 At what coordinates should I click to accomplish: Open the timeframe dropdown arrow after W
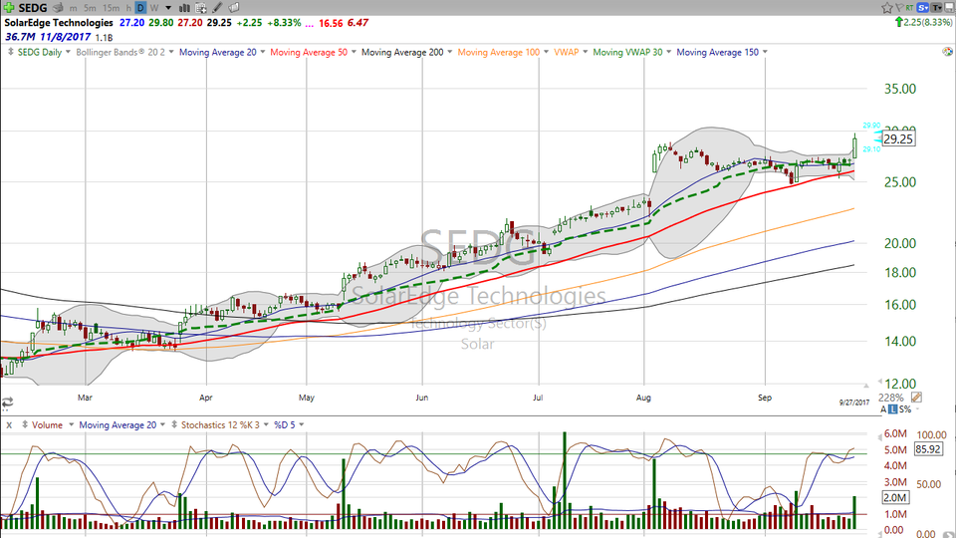point(168,8)
